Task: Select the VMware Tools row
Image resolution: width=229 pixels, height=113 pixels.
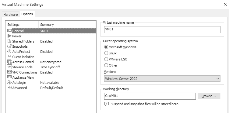Action: point(51,67)
